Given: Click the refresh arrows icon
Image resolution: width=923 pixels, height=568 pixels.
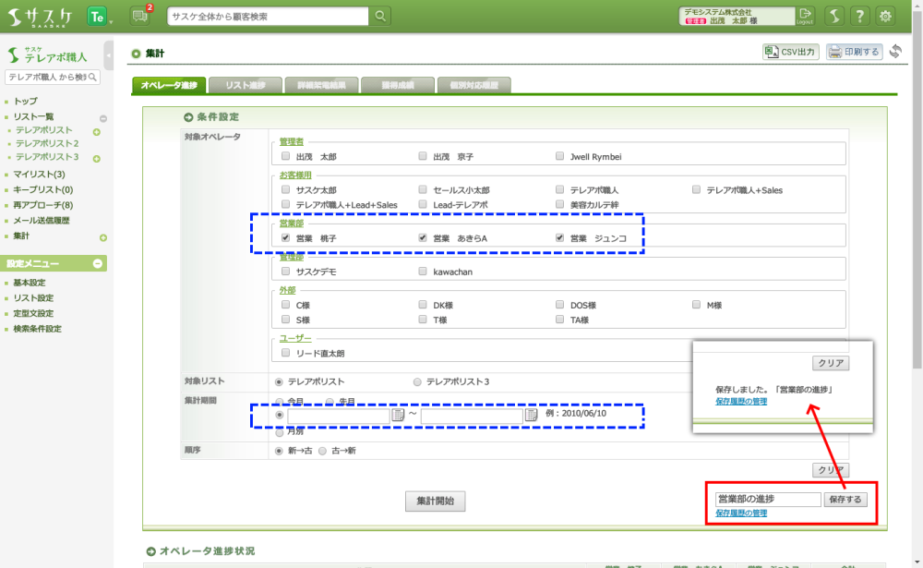Looking at the screenshot, I should click(895, 52).
